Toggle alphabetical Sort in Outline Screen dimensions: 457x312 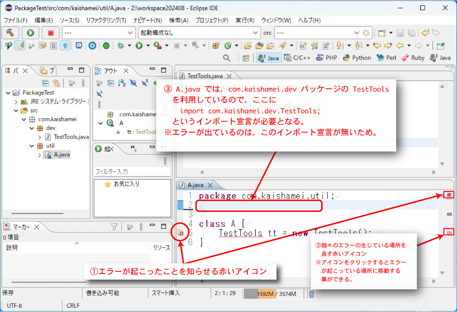[122, 83]
